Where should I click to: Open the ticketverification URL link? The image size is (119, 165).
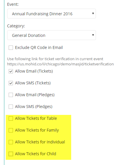[60, 64]
